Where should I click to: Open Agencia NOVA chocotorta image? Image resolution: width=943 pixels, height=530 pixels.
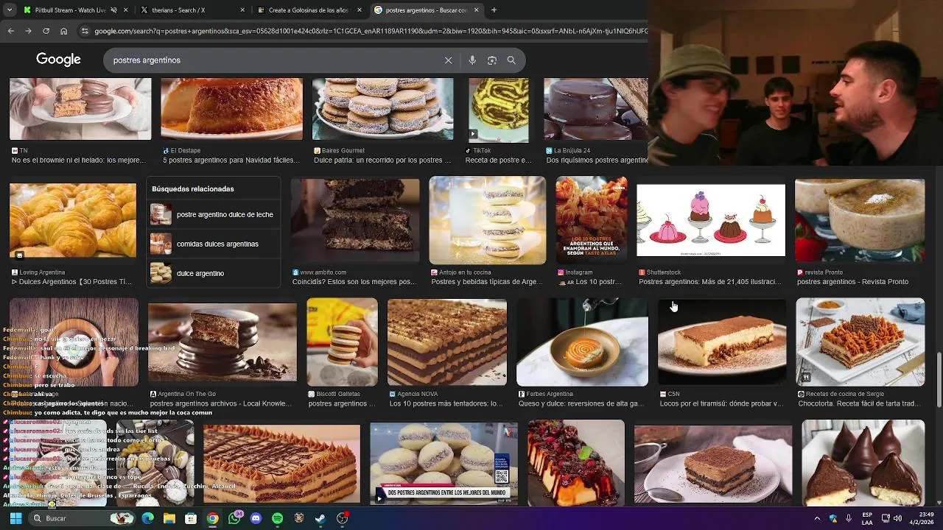coord(446,342)
